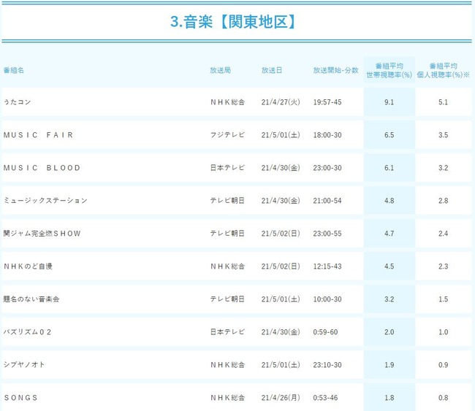
Task: Click the date 21/4/26(月)
Action: pyautogui.click(x=281, y=397)
